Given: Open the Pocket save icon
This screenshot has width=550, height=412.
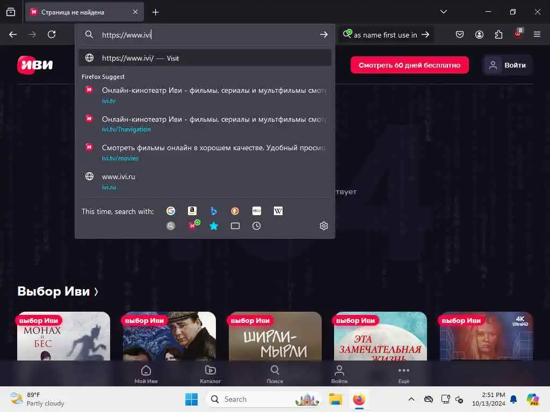Looking at the screenshot, I should pos(460,34).
